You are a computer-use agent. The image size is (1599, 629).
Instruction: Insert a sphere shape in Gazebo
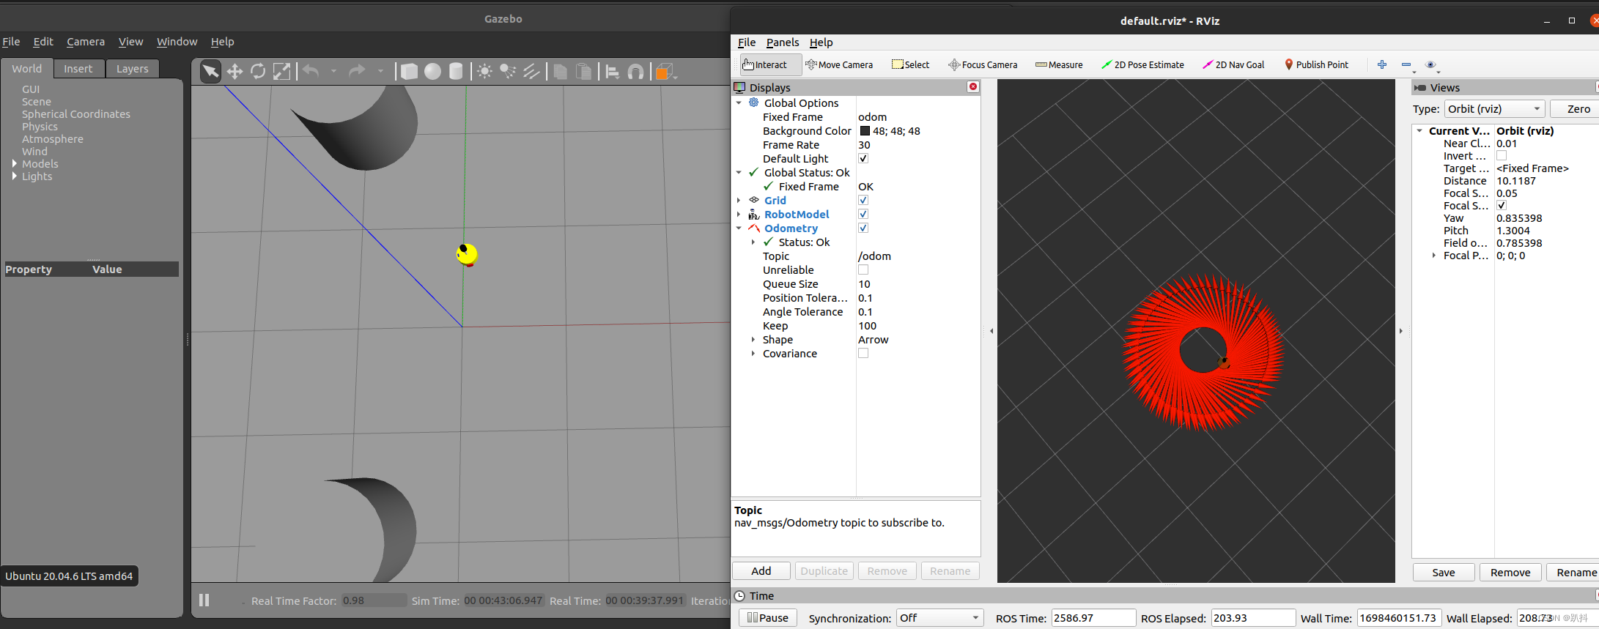[432, 71]
